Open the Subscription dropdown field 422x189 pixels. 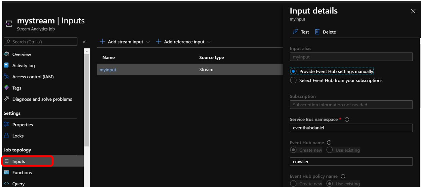pos(351,105)
